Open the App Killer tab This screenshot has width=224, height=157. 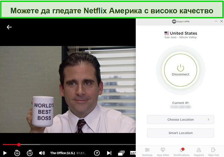pos(163,152)
